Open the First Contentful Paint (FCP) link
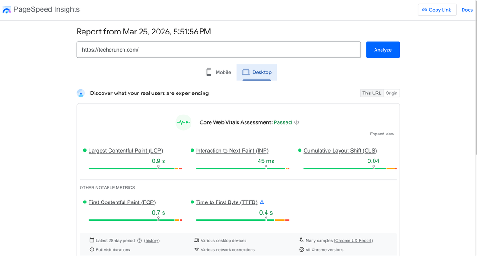The image size is (477, 256). pyautogui.click(x=122, y=202)
